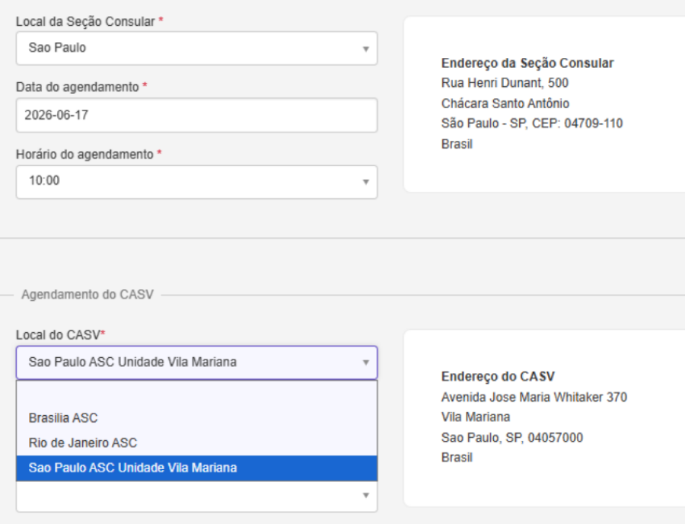685x524 pixels.
Task: Select highlighted Sao Paulo ASC Unidade Vila Mariana option
Action: (132, 468)
